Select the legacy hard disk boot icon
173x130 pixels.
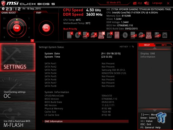point(117,35)
